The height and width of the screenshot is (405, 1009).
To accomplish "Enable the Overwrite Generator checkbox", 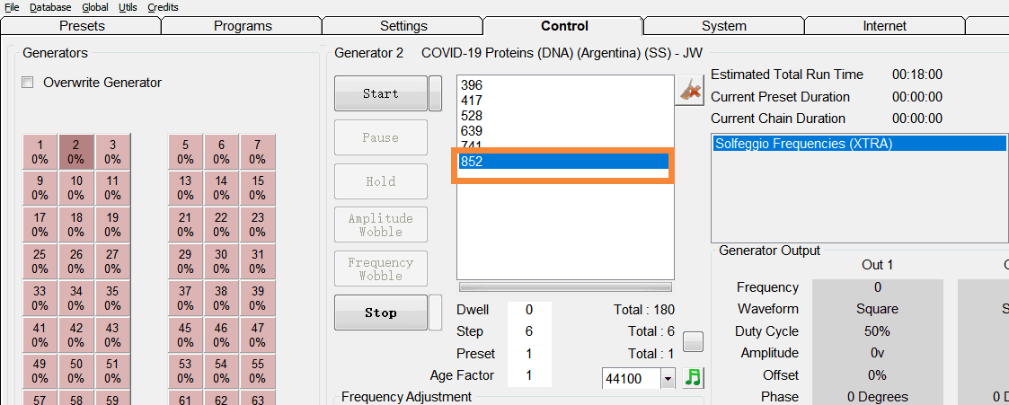I will pyautogui.click(x=28, y=83).
